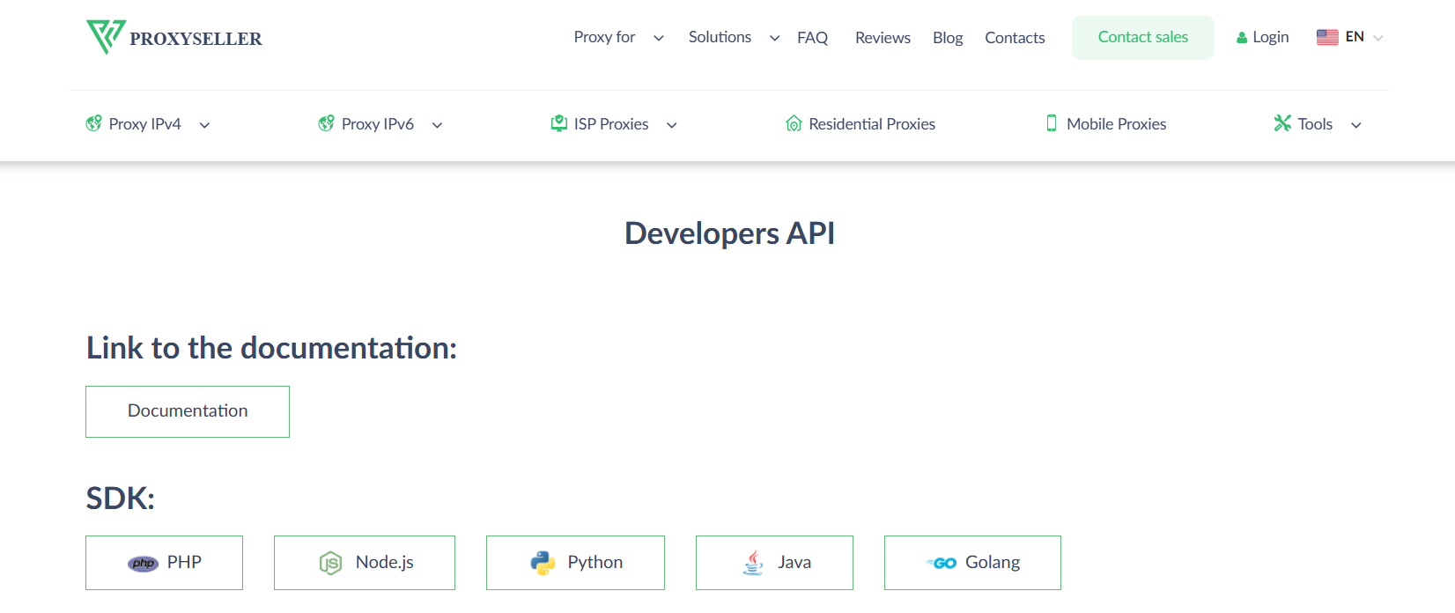Open the Tools menu text
This screenshot has width=1455, height=613.
point(1315,124)
